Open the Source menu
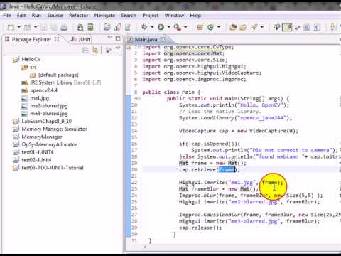The width and height of the screenshot is (341, 256). click(55, 16)
